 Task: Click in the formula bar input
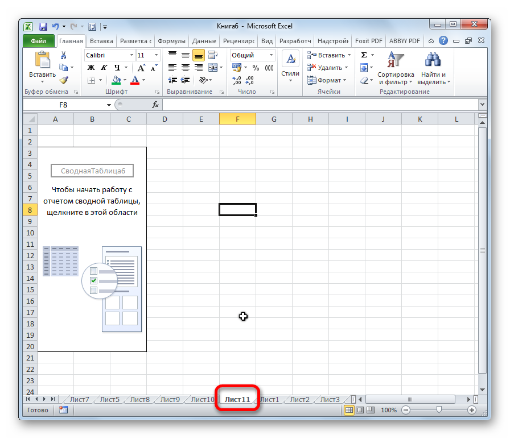tap(320, 105)
